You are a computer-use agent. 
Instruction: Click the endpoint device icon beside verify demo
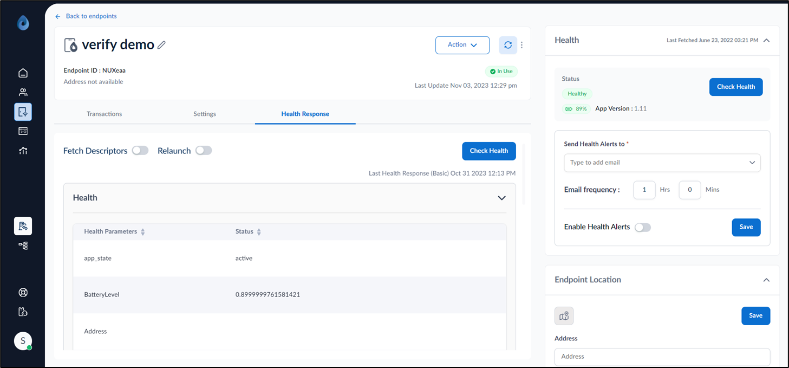pos(70,45)
